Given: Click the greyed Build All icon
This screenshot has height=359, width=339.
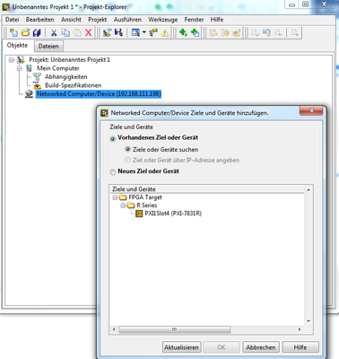Looking at the screenshot, I should click(213, 32).
